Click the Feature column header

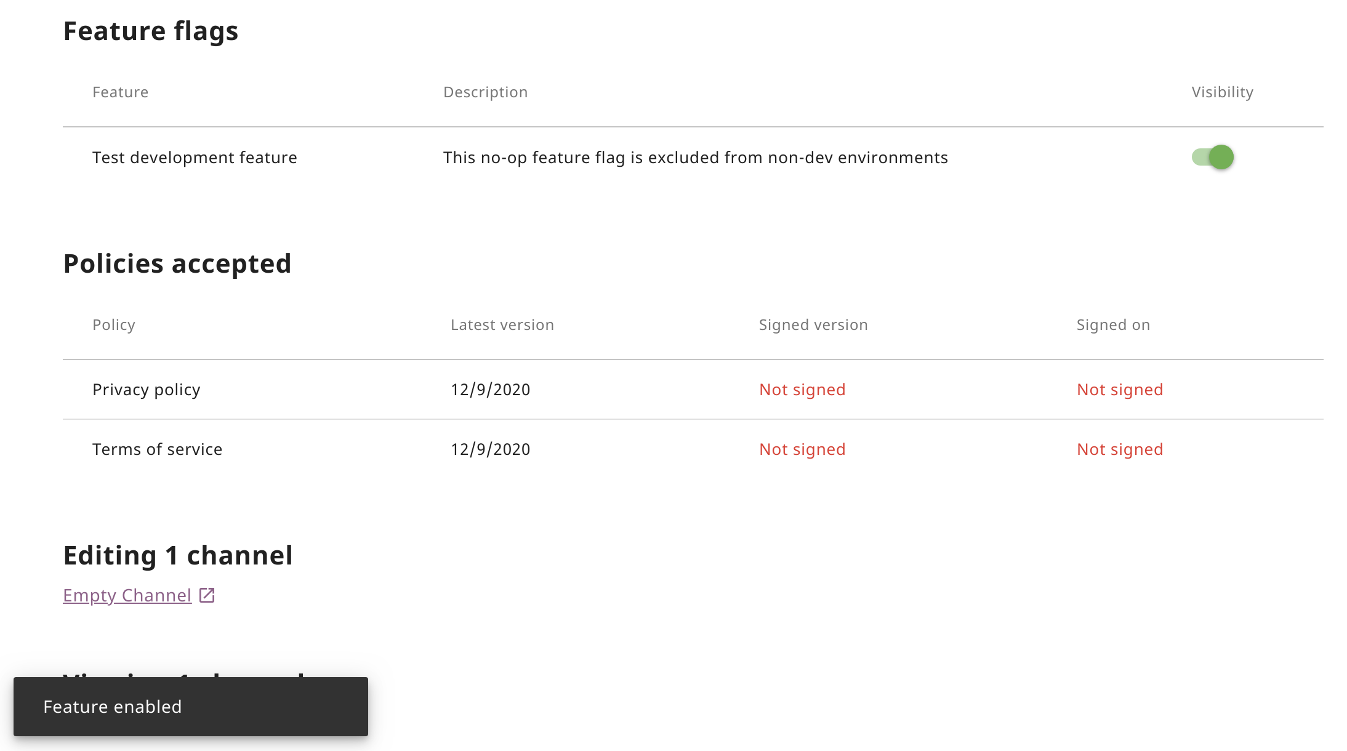pyautogui.click(x=120, y=92)
